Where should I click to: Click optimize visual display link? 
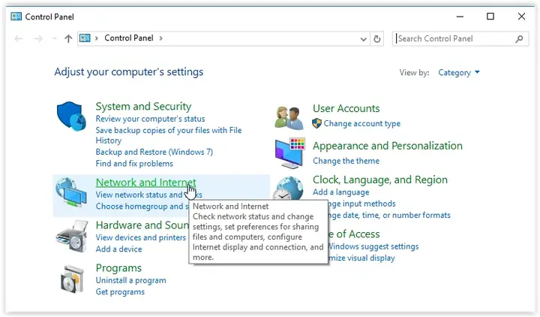(x=361, y=258)
